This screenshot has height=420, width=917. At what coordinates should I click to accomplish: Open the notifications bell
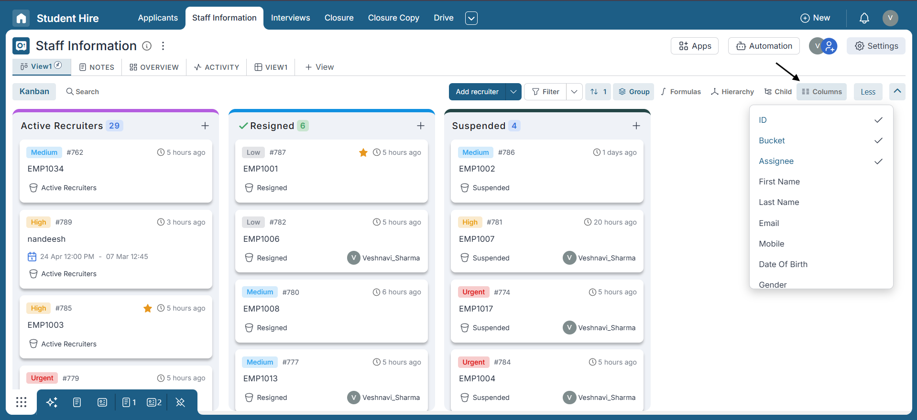[864, 18]
